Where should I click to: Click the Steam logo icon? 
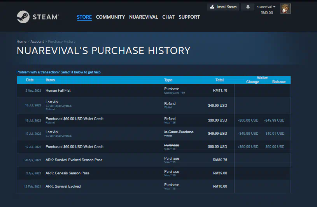click(x=23, y=17)
